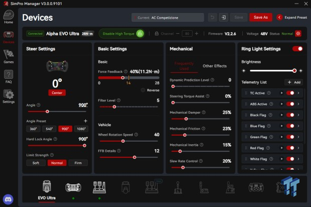Add a new angle preset
Image resolution: width=311 pixels, height=207 pixels.
85,121
